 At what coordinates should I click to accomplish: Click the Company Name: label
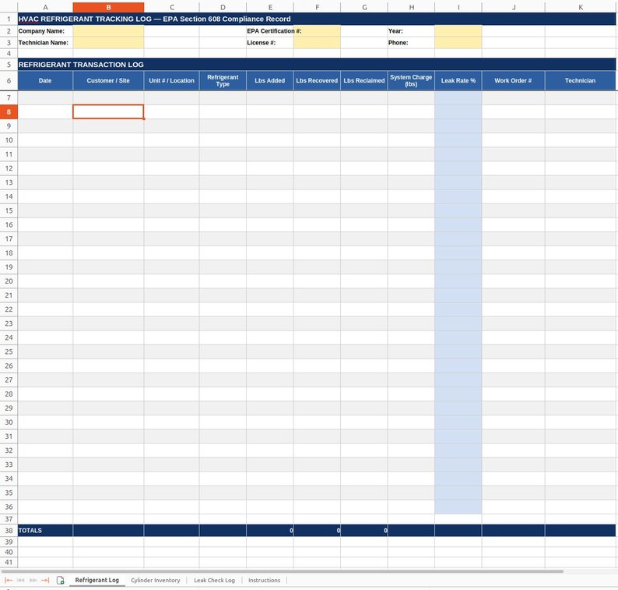click(x=41, y=30)
